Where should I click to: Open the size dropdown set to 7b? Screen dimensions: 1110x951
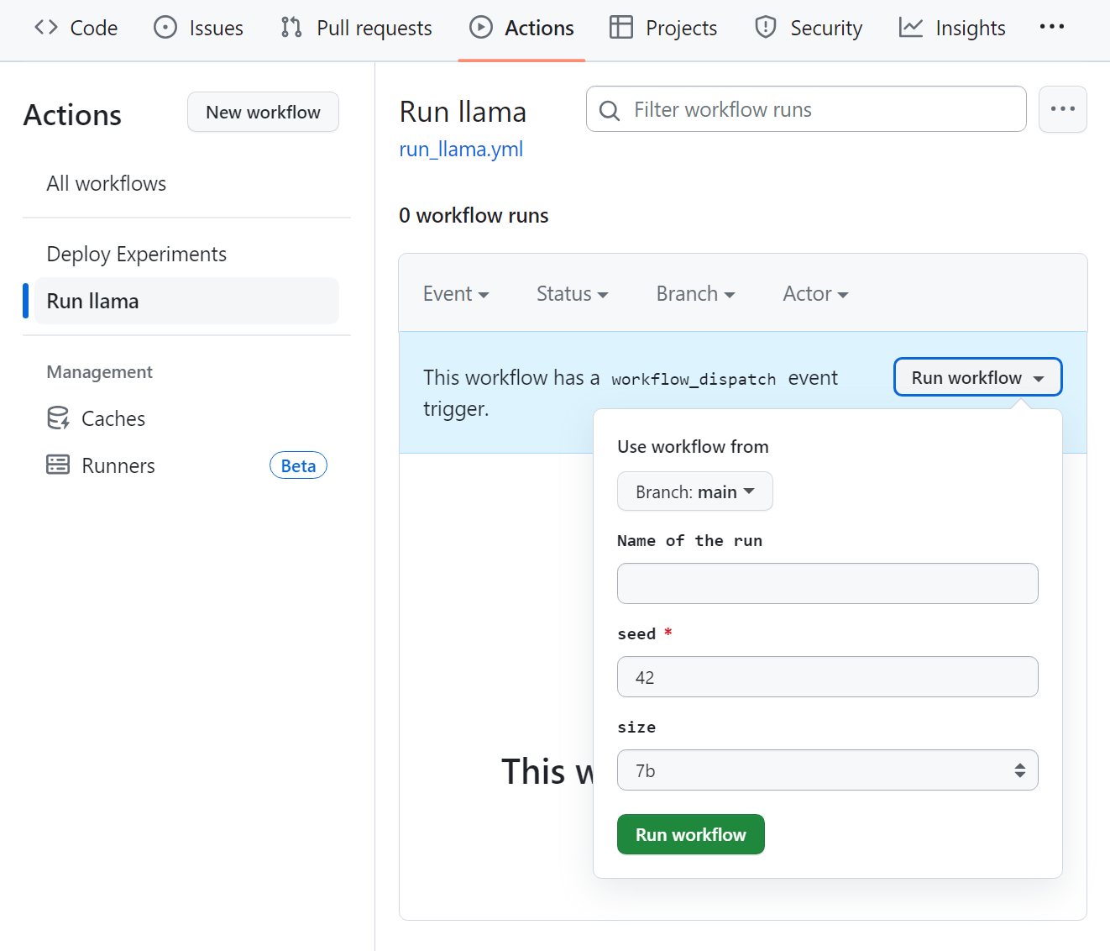pos(828,770)
